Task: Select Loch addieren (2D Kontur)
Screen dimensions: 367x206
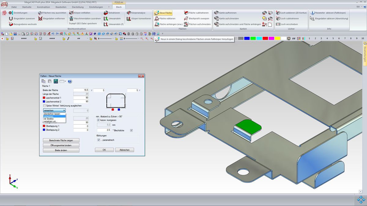Action: (x=278, y=13)
